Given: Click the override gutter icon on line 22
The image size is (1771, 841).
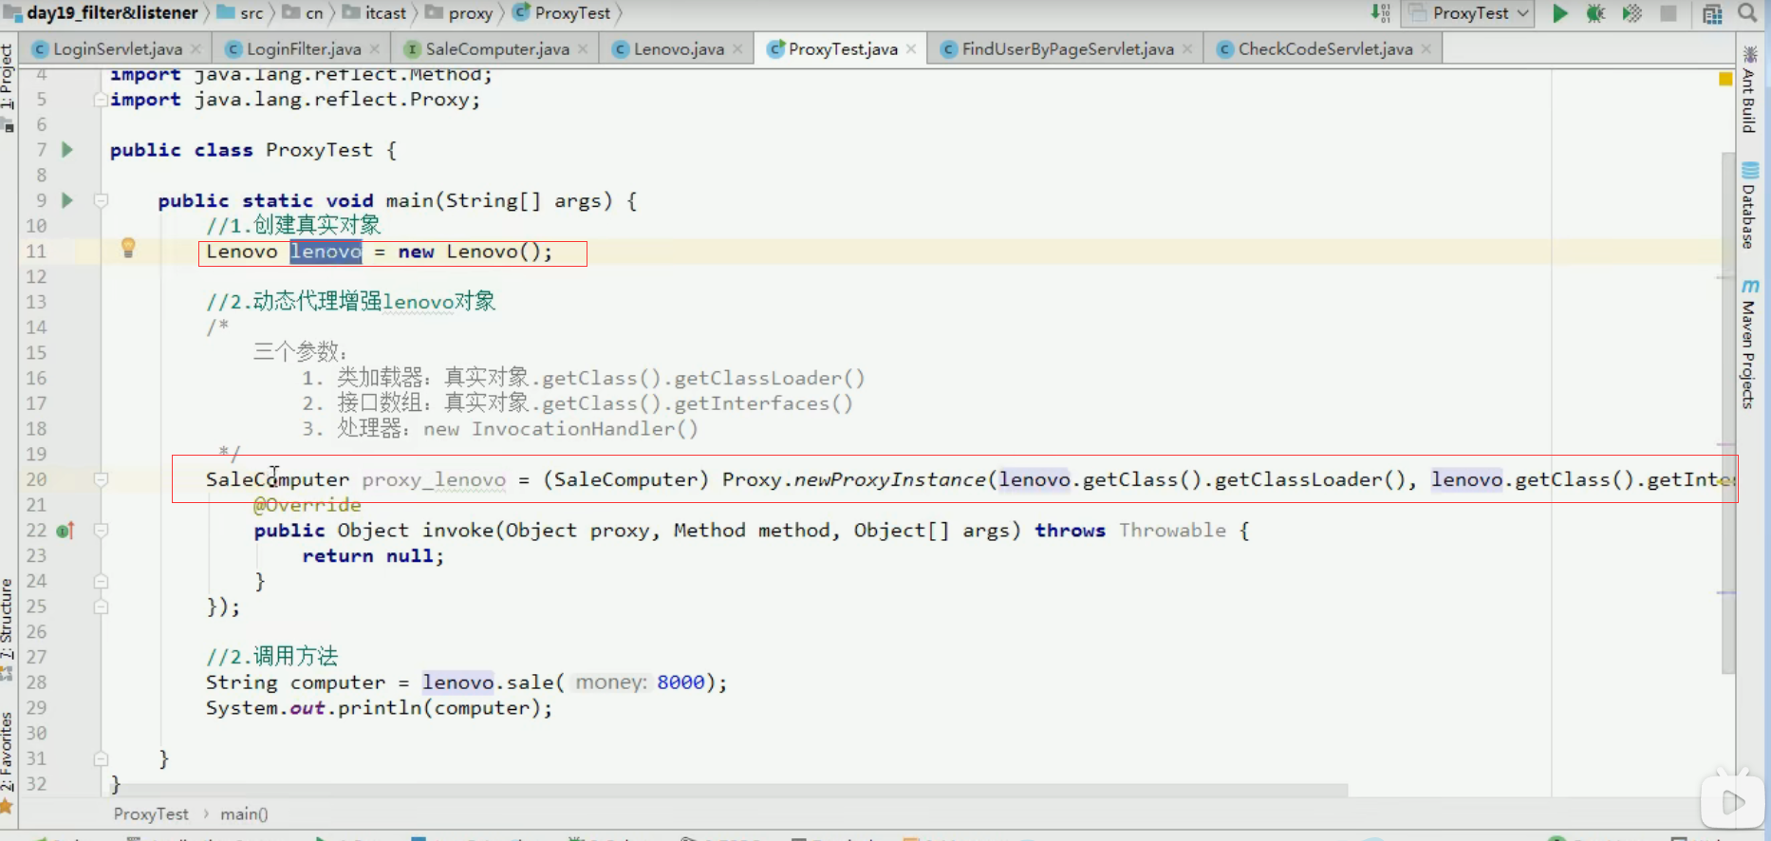Looking at the screenshot, I should tap(65, 531).
